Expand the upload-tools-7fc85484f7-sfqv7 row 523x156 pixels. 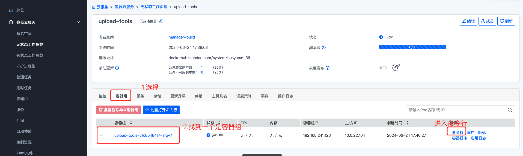tap(102, 135)
